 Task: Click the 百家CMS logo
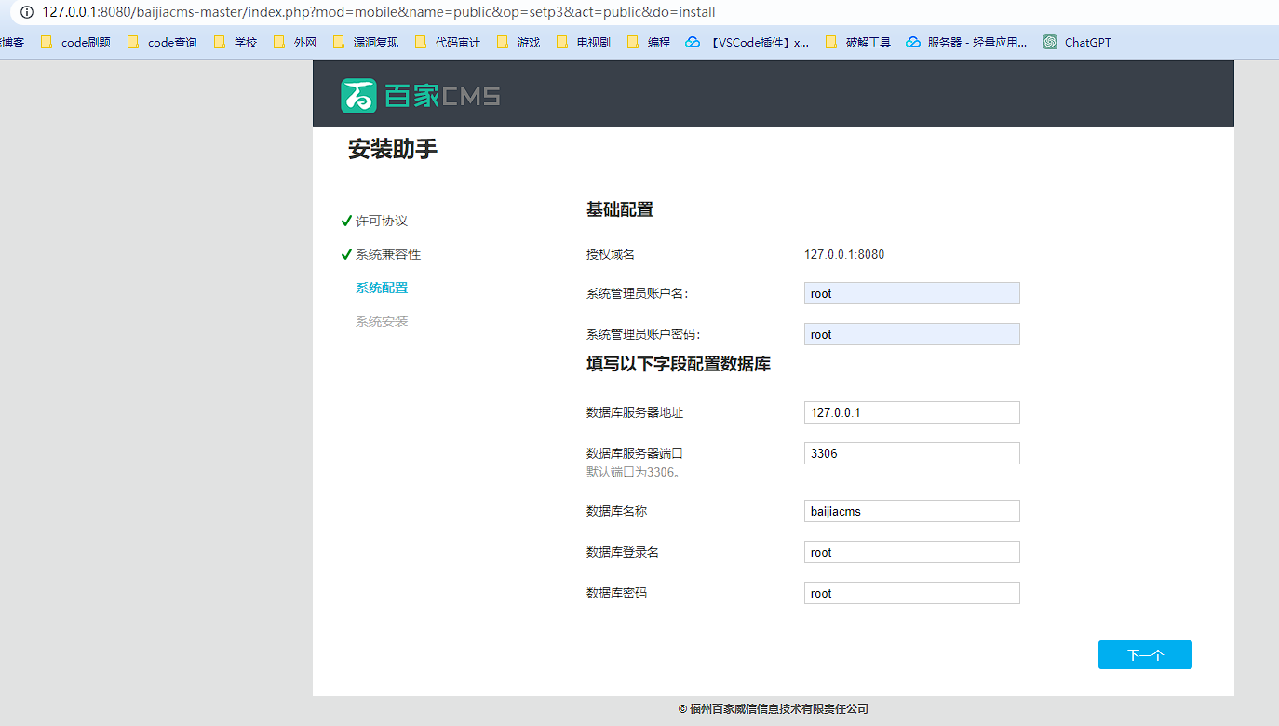coord(419,93)
